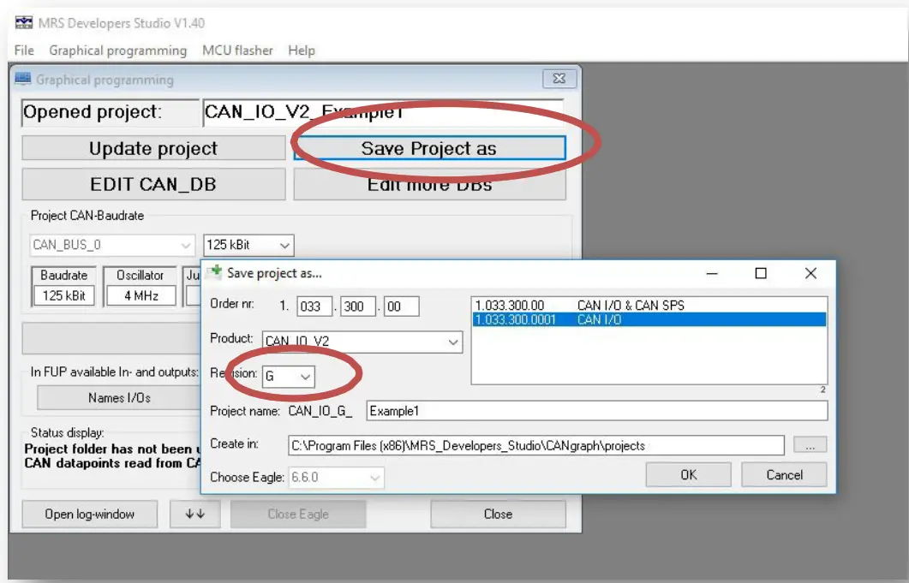Open the Choose Eagle 6.6.0 dropdown

coord(336,478)
